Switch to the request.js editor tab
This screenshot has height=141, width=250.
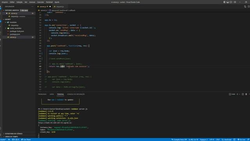60,7
